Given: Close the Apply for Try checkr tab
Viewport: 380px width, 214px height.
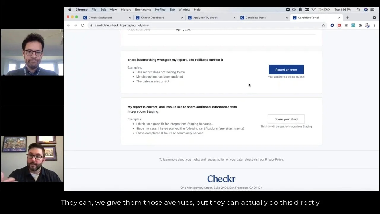Looking at the screenshot, I should (x=235, y=18).
